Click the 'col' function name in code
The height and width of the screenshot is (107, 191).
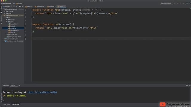click(x=57, y=24)
